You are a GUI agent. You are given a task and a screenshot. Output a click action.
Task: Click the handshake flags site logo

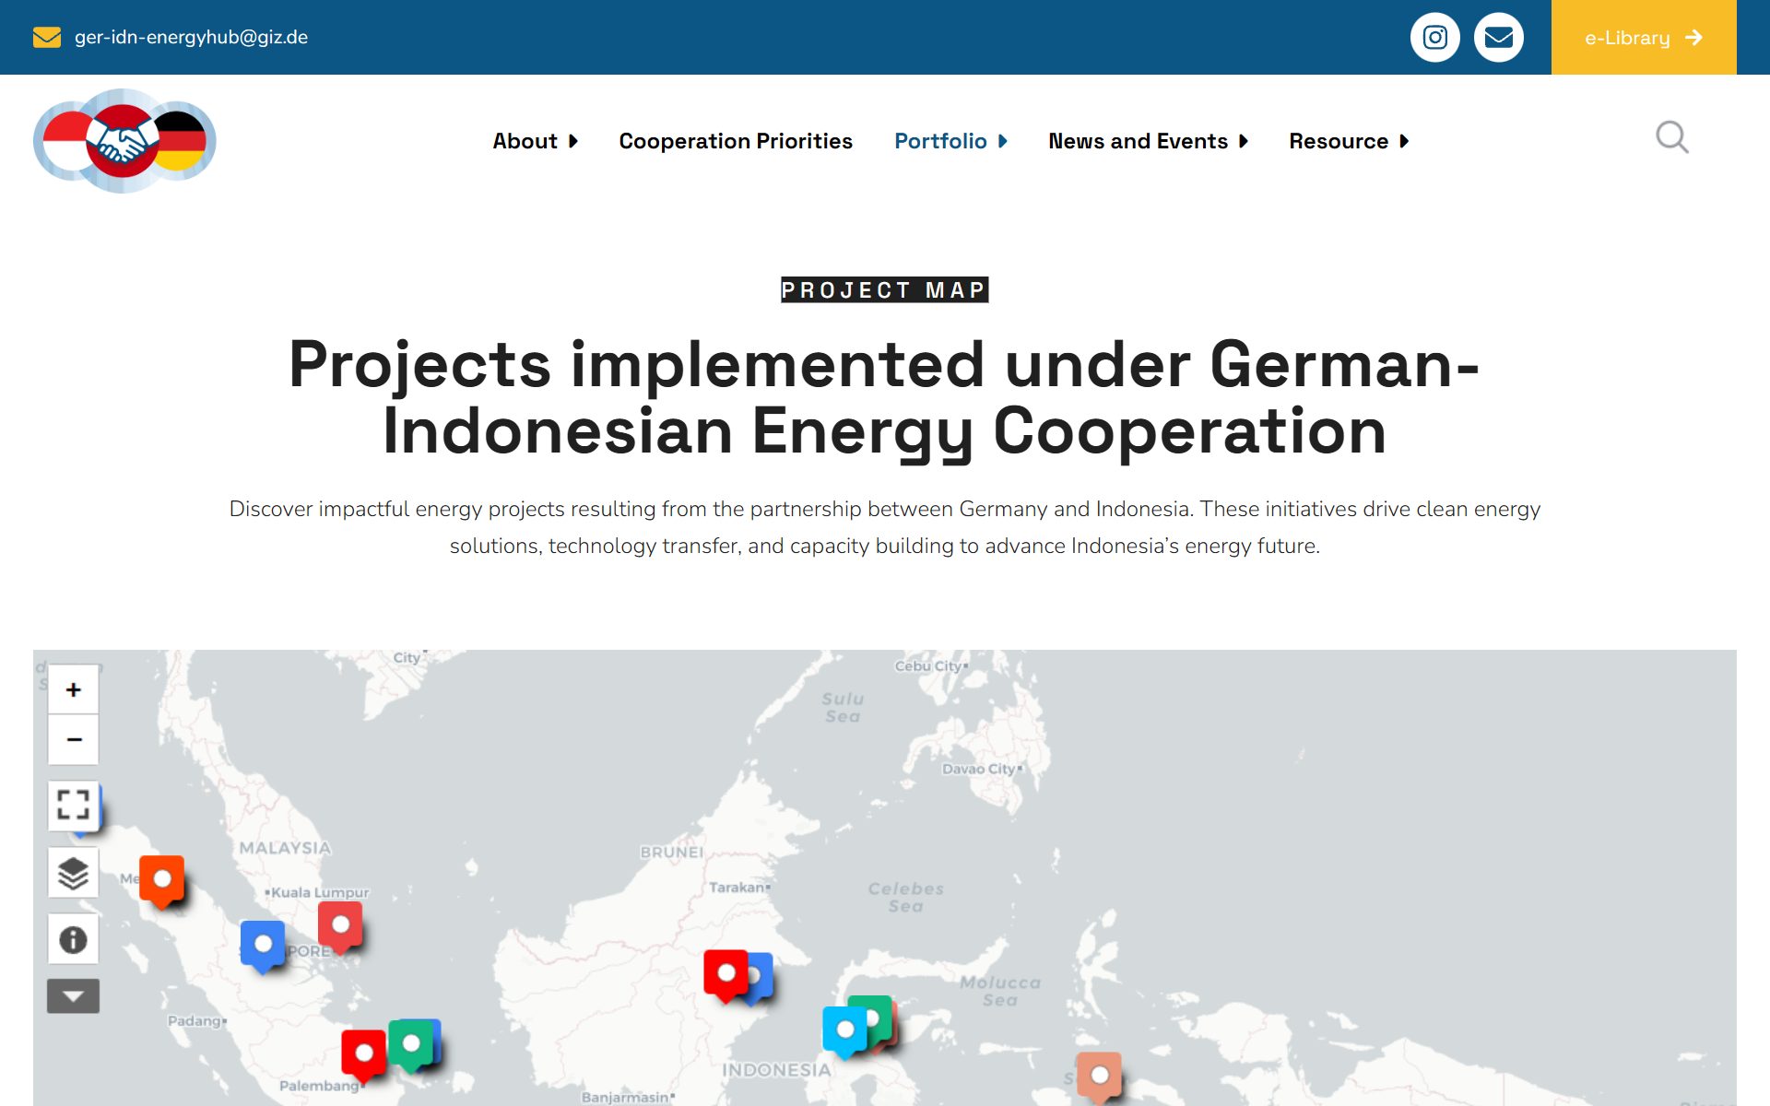coord(124,141)
